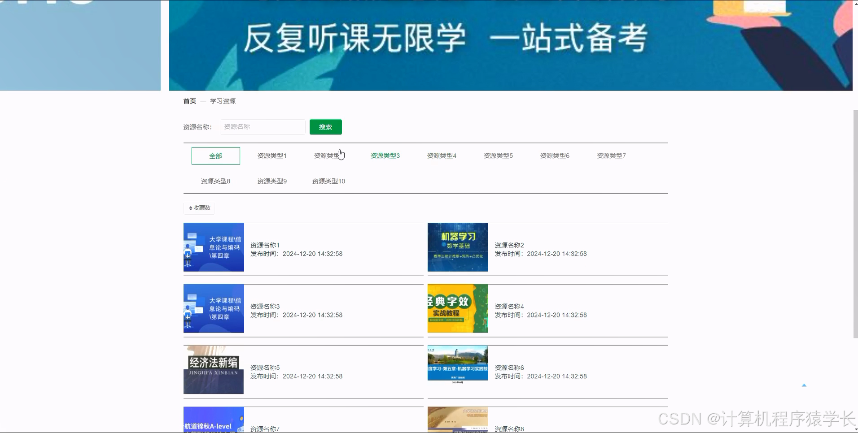Click the 资源名称 search input field
The width and height of the screenshot is (858, 433).
[x=263, y=127]
